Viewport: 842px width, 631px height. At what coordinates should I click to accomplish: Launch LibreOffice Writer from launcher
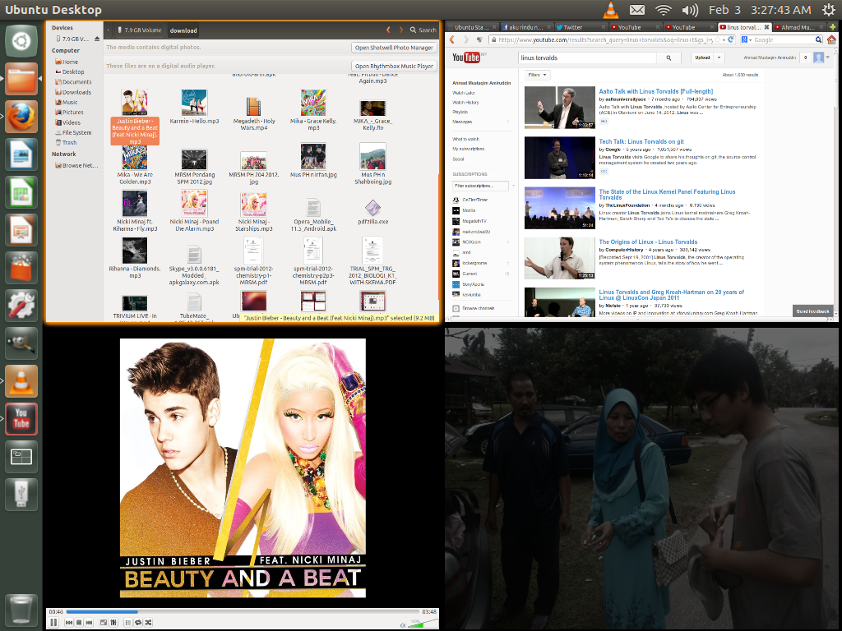[21, 154]
